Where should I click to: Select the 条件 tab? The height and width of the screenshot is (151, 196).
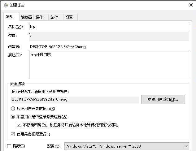(54, 17)
